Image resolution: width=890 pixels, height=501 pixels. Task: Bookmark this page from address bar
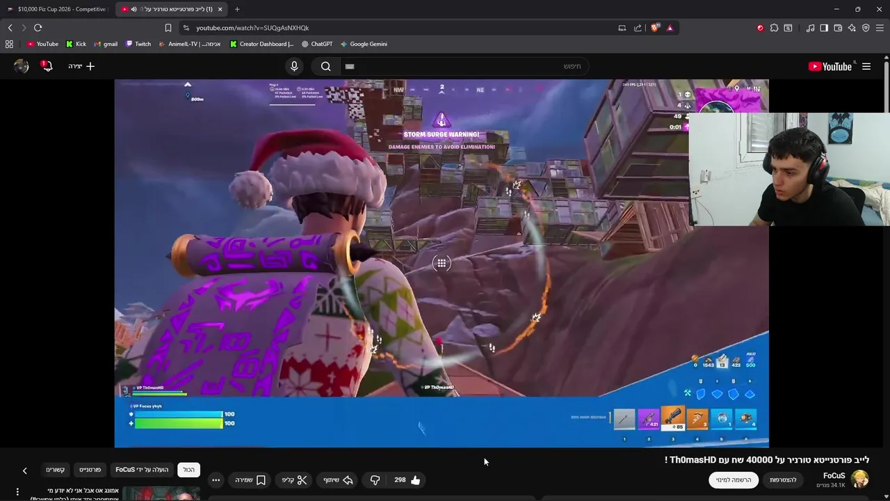pos(168,28)
